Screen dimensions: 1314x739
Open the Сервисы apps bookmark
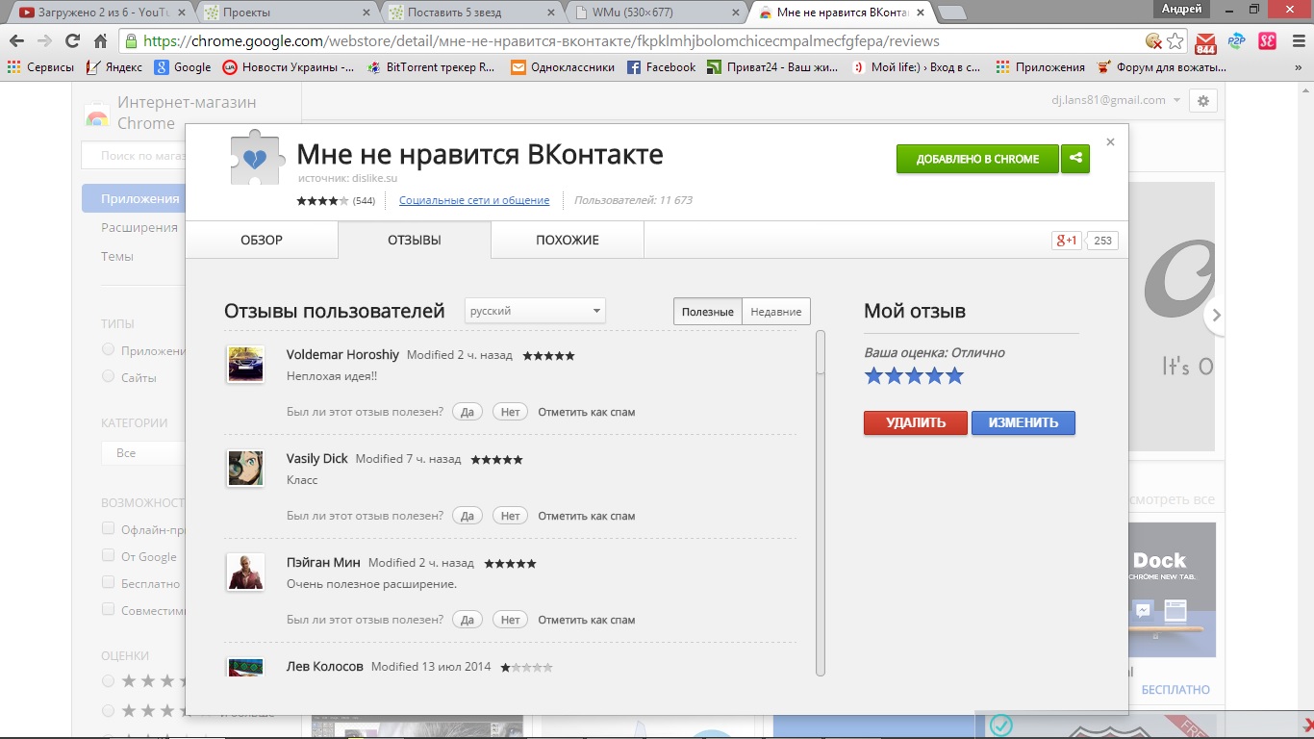click(40, 67)
